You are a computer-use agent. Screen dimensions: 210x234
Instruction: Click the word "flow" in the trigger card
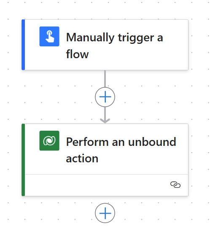coord(77,54)
